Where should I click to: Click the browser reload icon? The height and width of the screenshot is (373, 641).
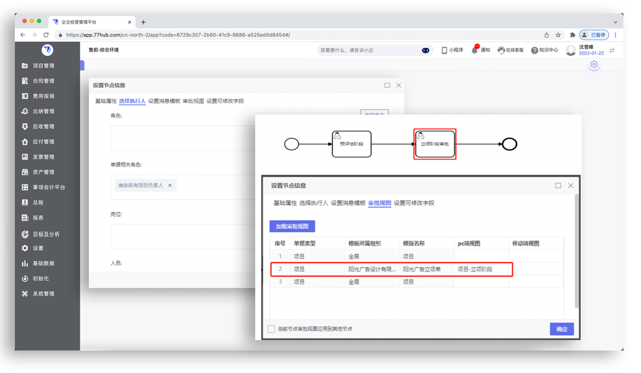(x=46, y=35)
